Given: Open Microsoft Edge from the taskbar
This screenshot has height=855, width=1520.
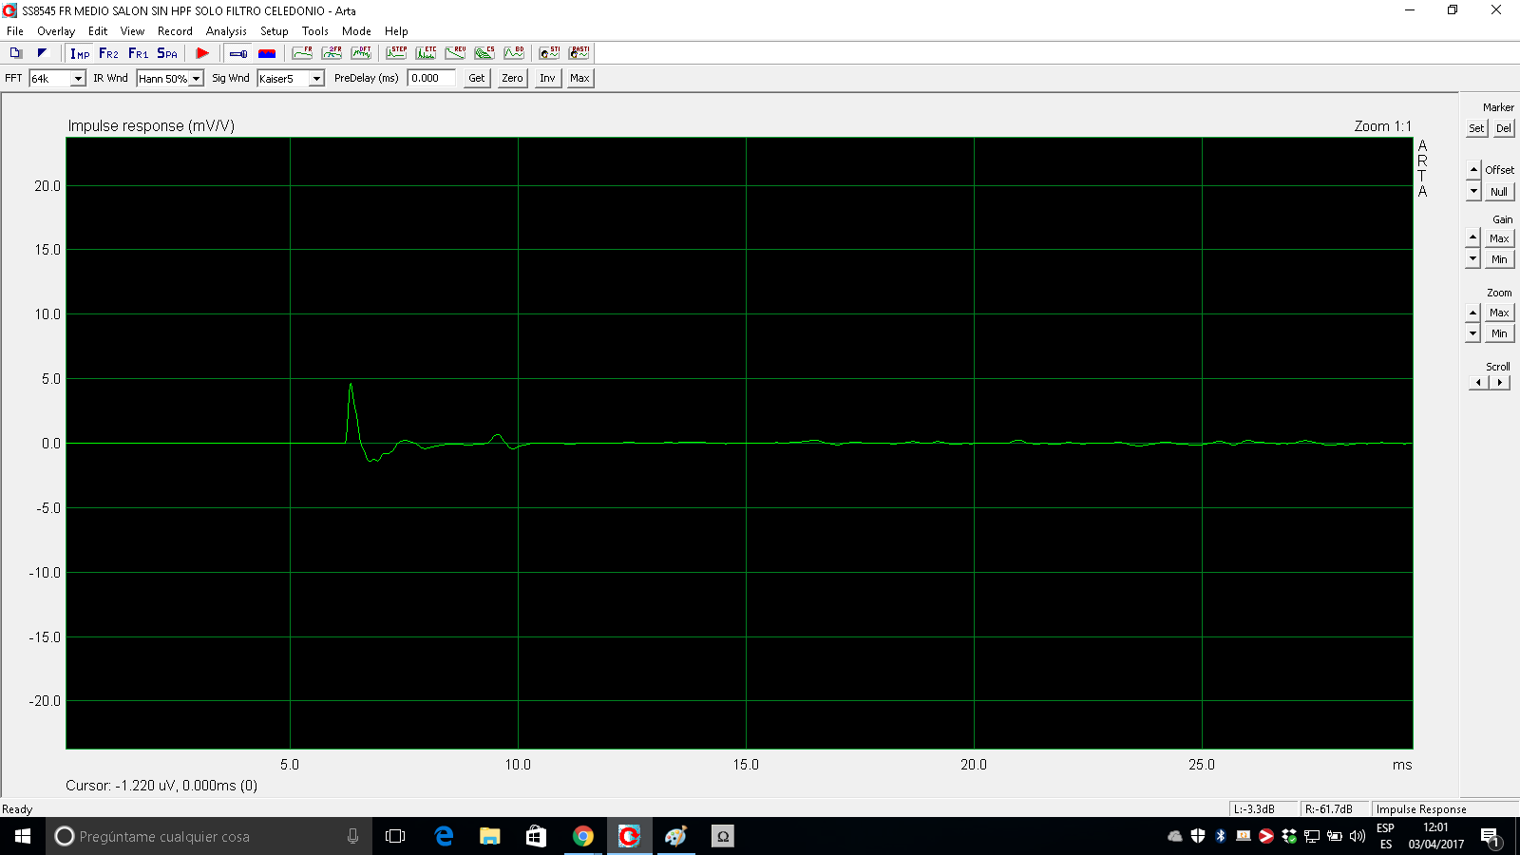Looking at the screenshot, I should point(443,836).
